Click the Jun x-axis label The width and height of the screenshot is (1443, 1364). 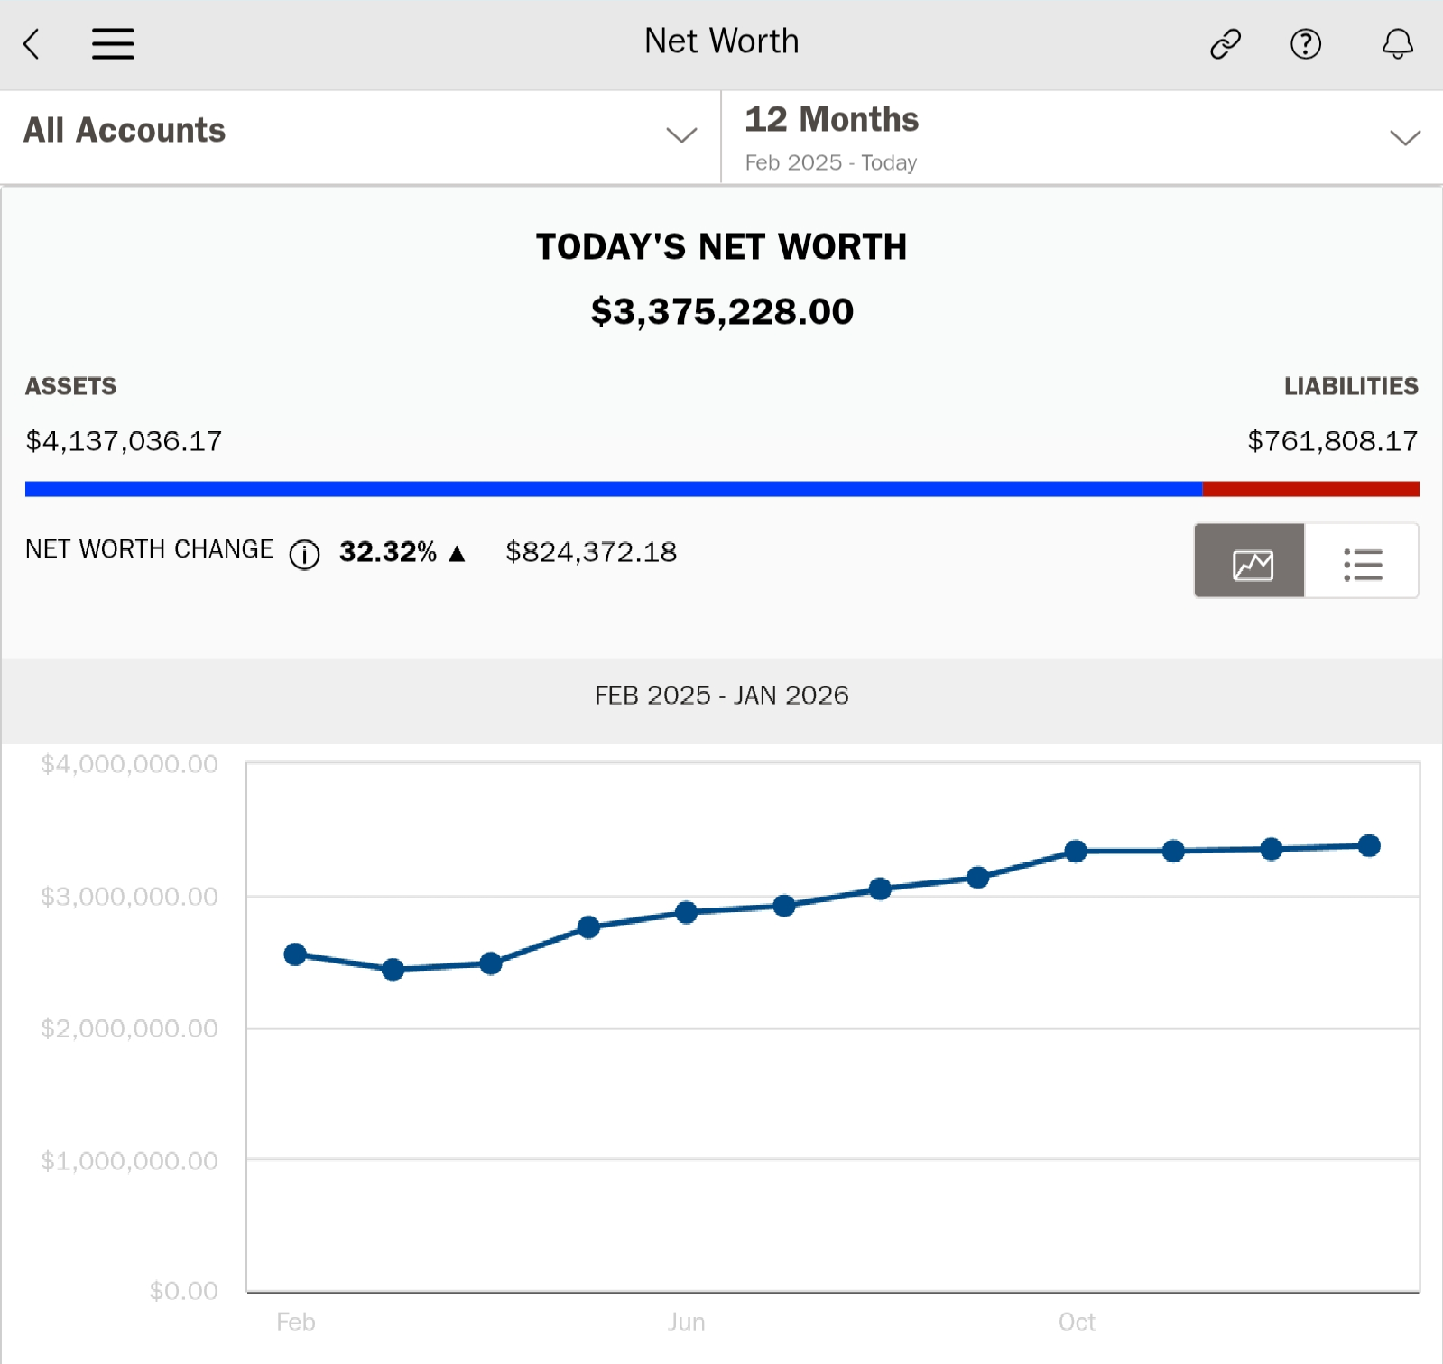(x=687, y=1322)
